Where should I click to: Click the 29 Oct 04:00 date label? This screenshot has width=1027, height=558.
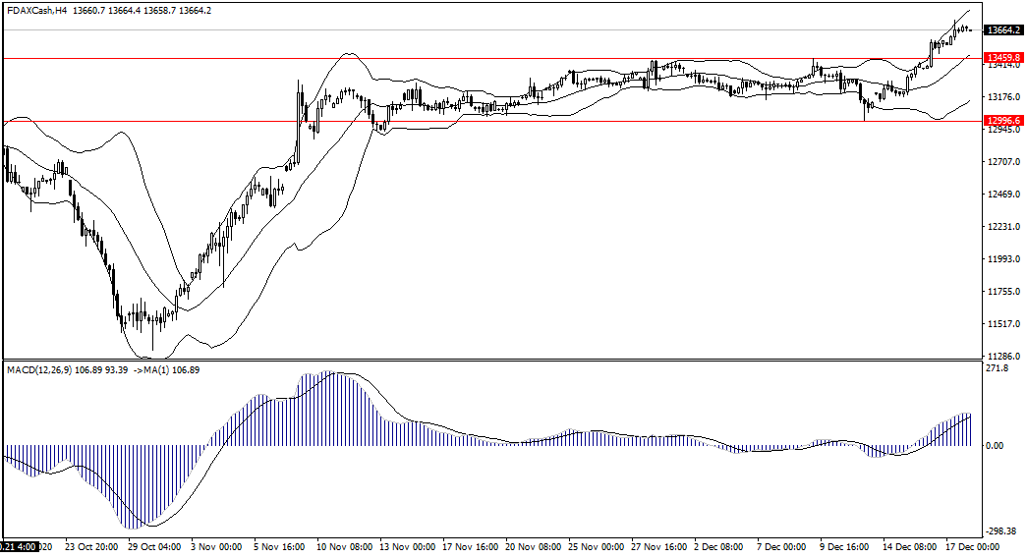pos(154,546)
